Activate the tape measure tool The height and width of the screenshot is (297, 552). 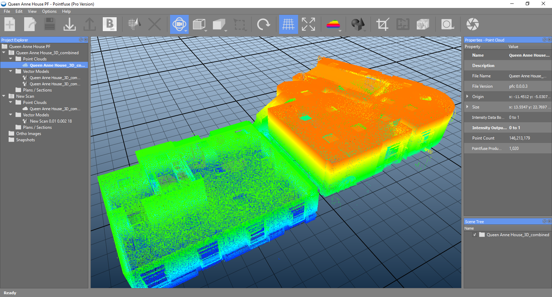click(447, 24)
